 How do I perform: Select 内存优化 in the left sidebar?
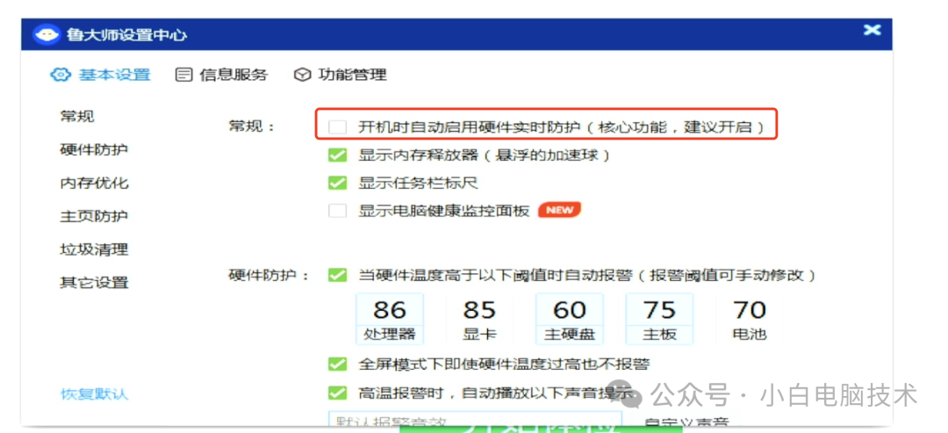[94, 183]
